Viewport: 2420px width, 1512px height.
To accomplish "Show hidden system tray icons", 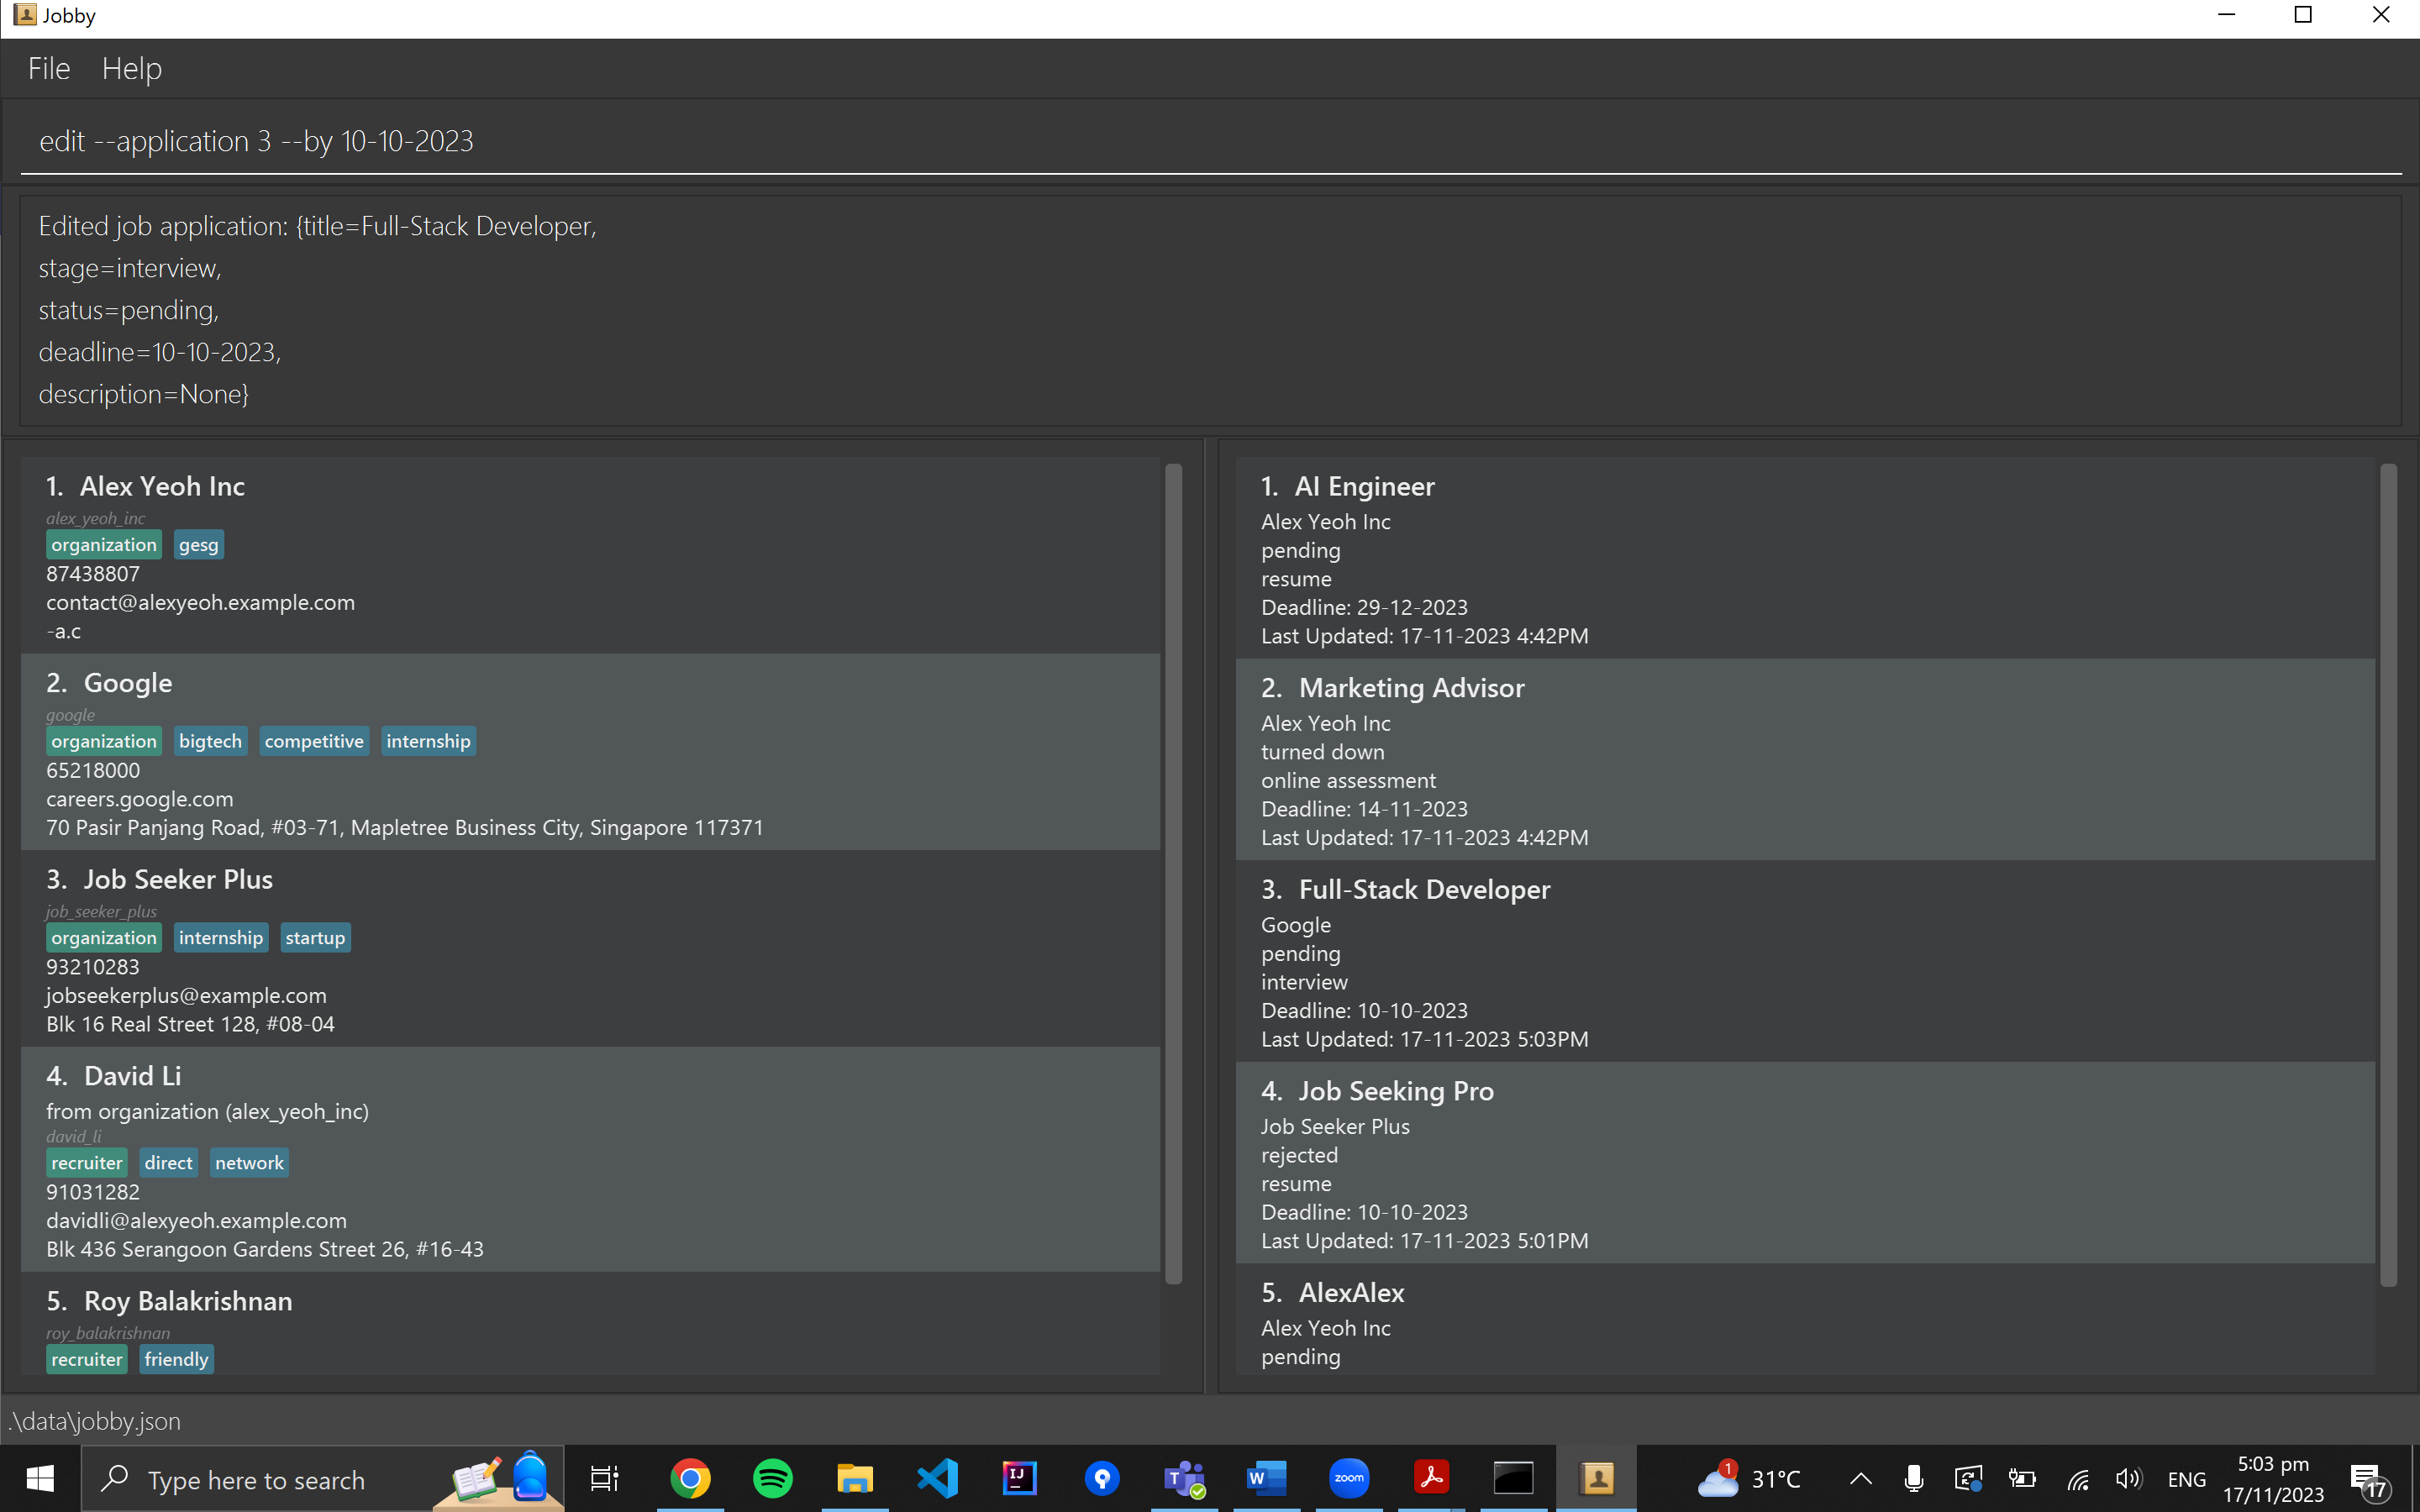I will (x=1860, y=1479).
